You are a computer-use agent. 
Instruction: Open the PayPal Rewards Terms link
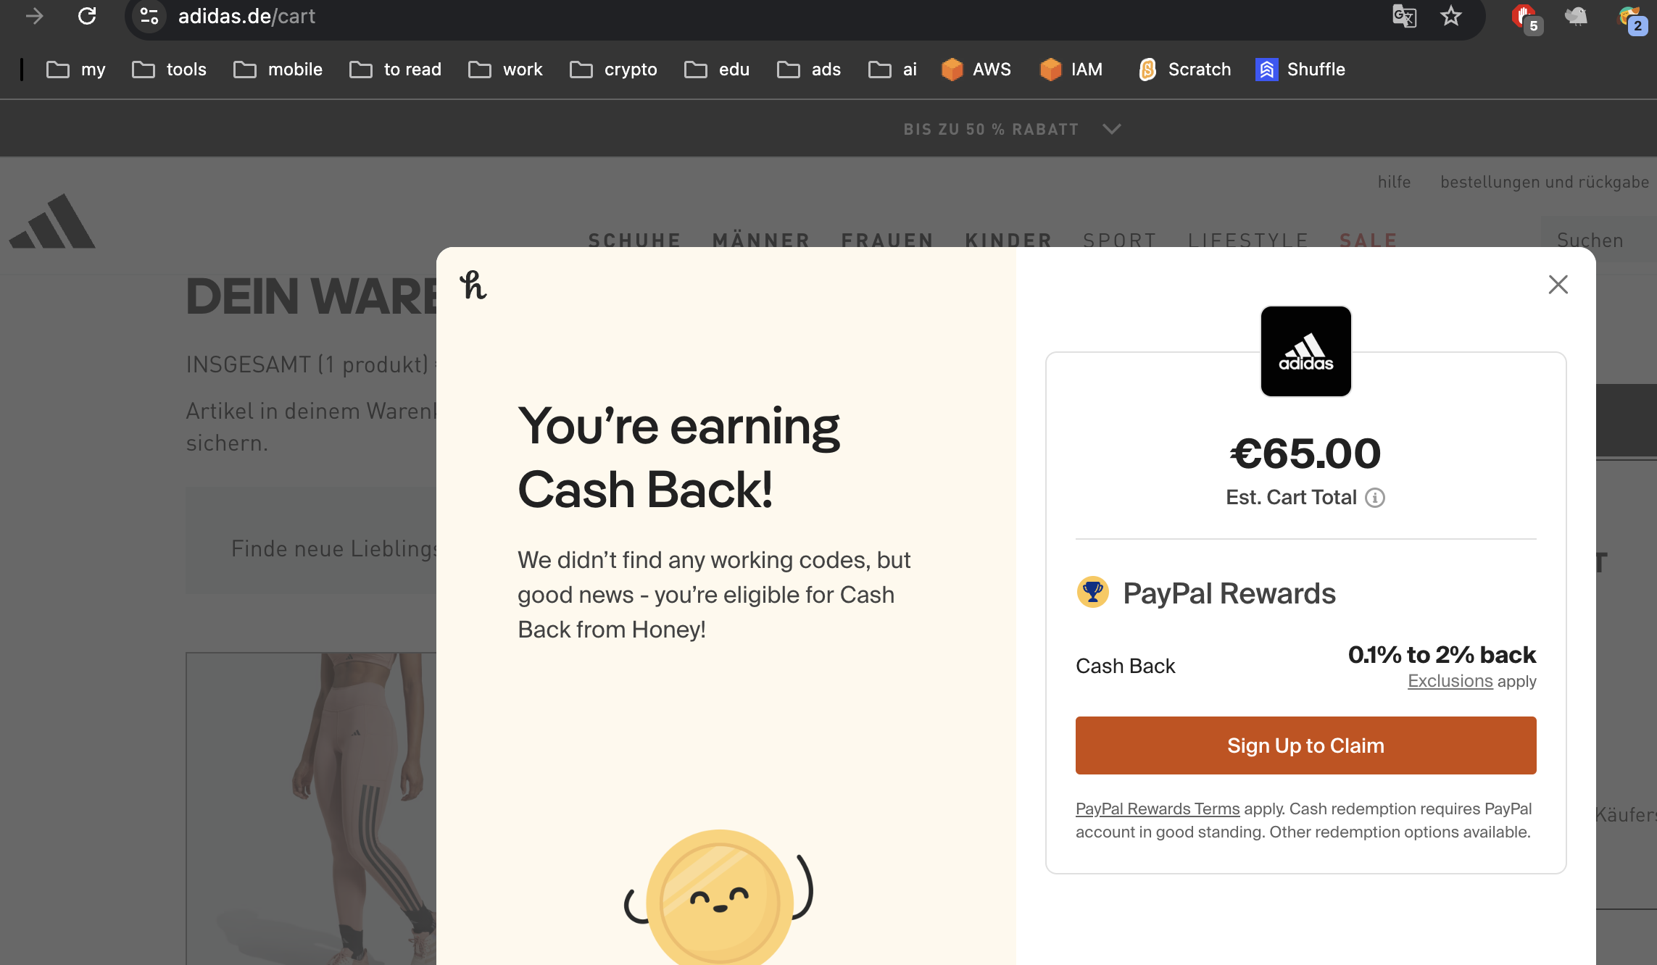pyautogui.click(x=1157, y=808)
